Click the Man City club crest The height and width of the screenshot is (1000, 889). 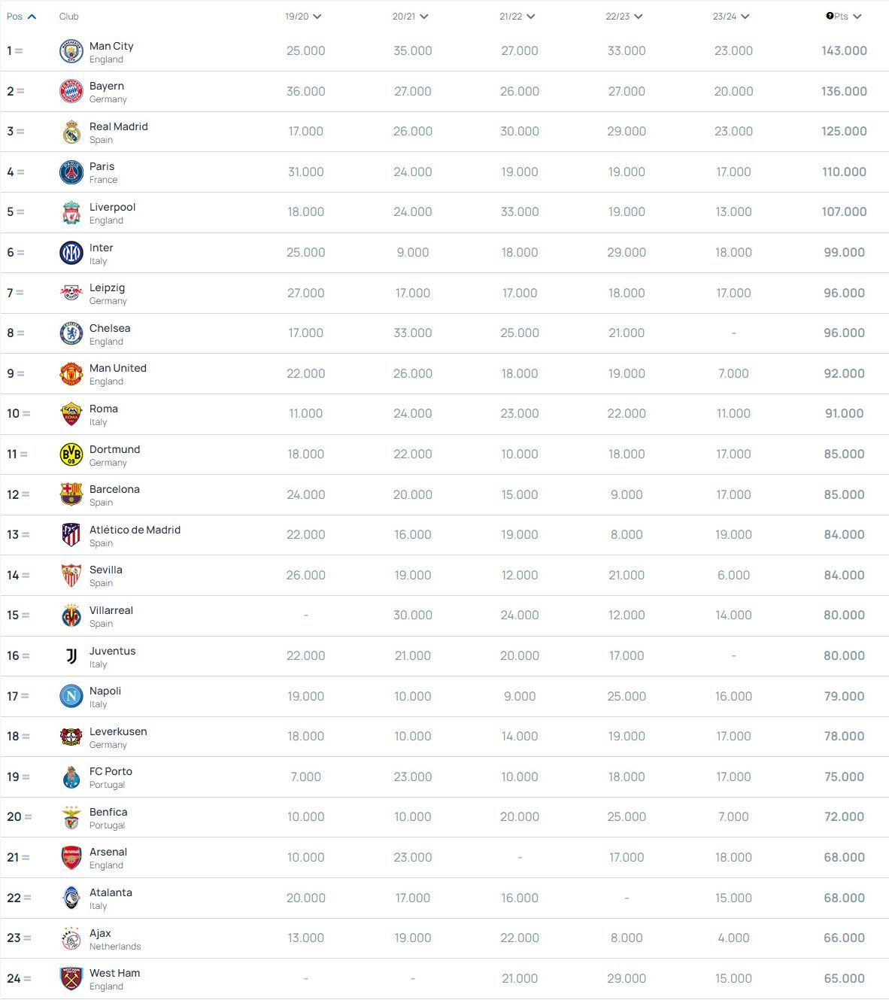(x=71, y=51)
